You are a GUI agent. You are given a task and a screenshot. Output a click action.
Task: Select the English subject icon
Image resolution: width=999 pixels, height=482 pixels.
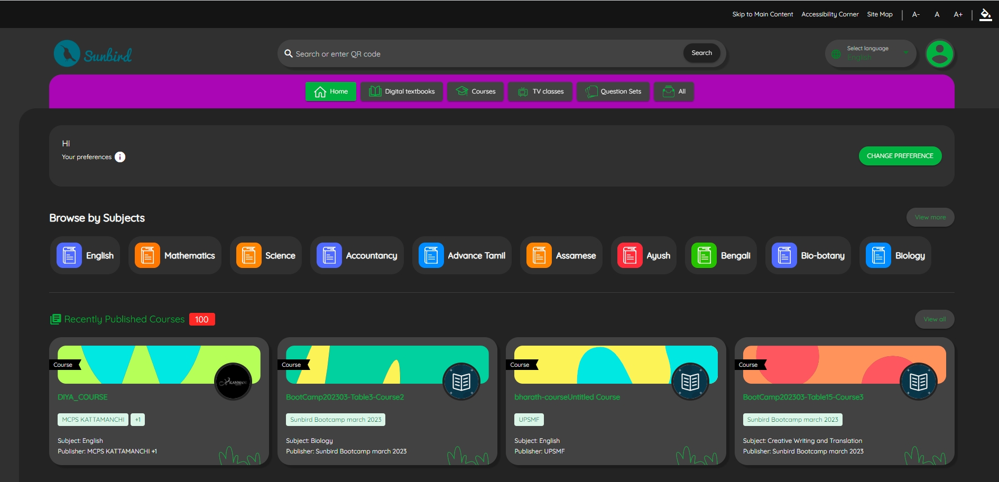[x=69, y=256]
